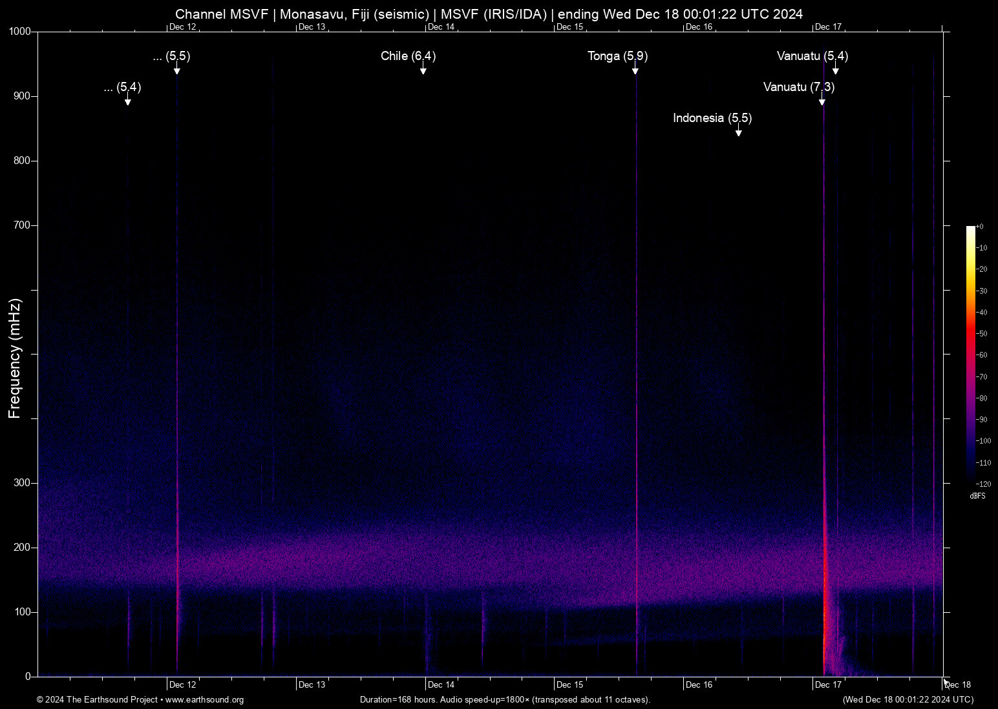This screenshot has width=998, height=709.
Task: Click the Dec 14 label on bottom axis
Action: 441,684
